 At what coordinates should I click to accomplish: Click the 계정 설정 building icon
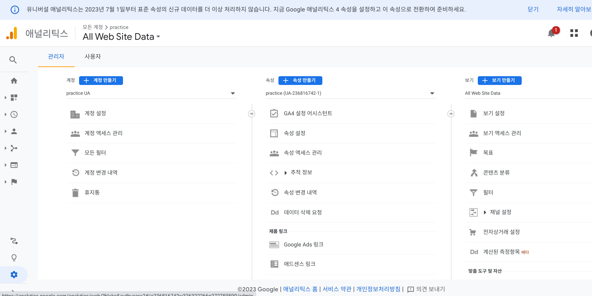pos(75,114)
